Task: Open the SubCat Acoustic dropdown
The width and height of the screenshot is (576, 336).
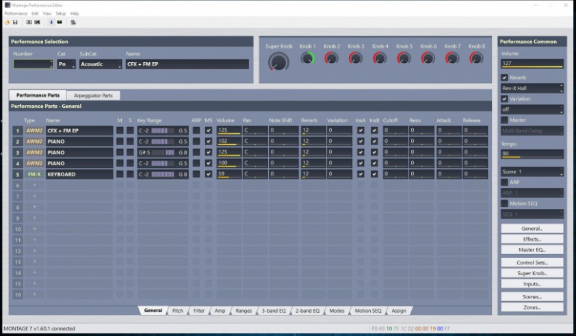Action: point(100,64)
